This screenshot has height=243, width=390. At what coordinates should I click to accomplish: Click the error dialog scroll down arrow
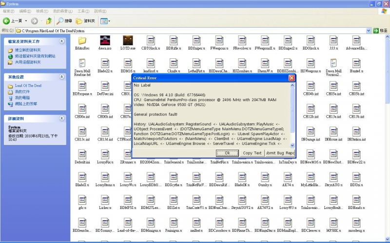click(292, 145)
